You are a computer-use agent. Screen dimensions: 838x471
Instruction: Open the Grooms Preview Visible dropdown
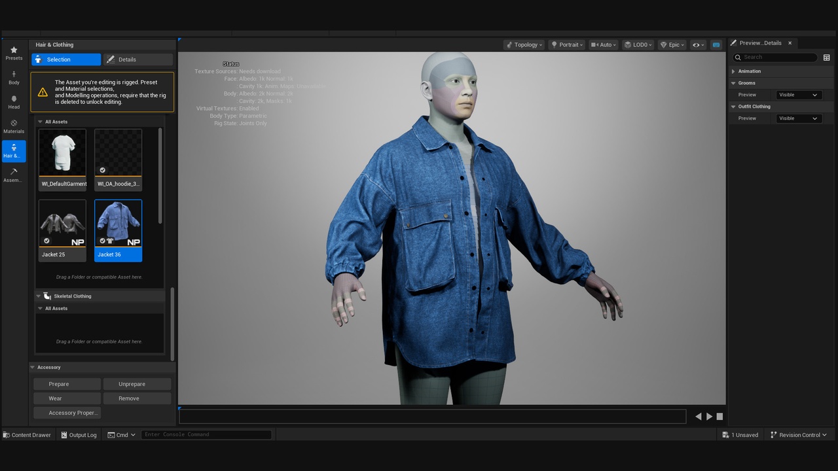pyautogui.click(x=798, y=95)
